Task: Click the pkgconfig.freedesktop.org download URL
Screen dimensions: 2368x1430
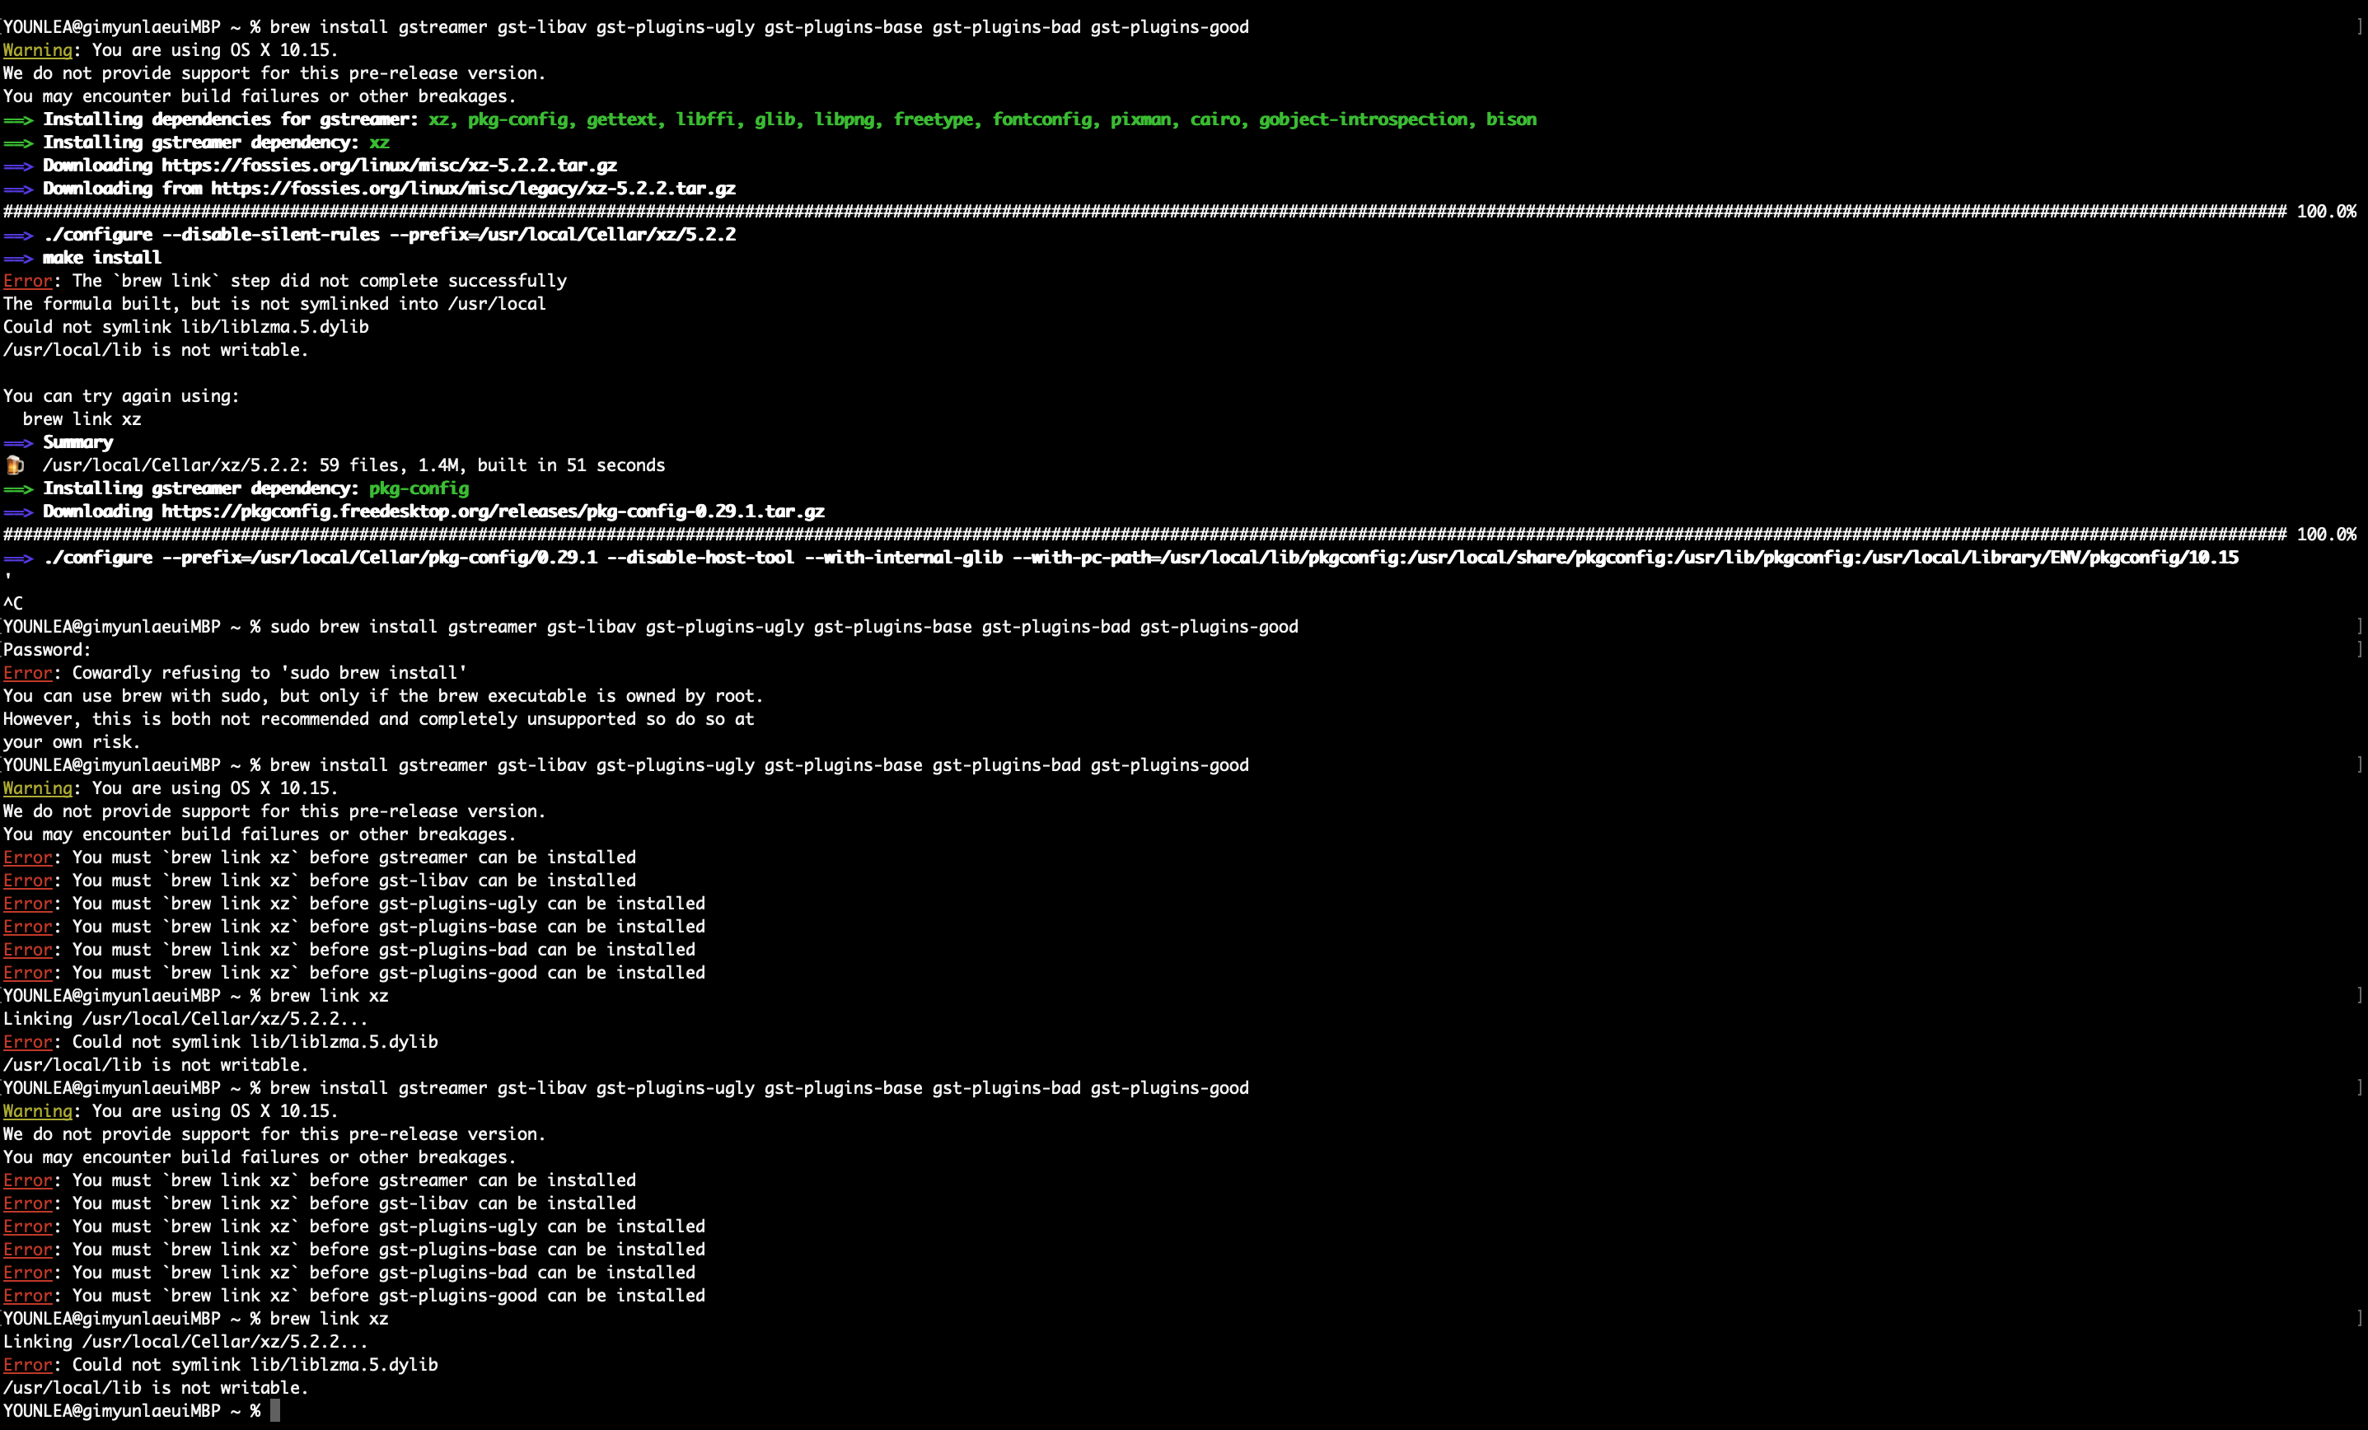Action: (x=493, y=512)
